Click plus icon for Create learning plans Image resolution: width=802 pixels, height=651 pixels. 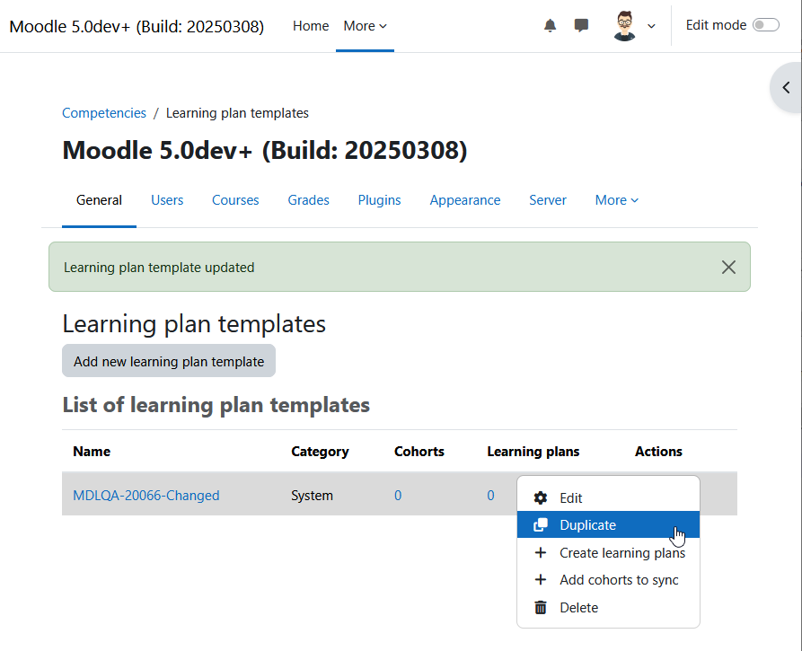pyautogui.click(x=540, y=552)
